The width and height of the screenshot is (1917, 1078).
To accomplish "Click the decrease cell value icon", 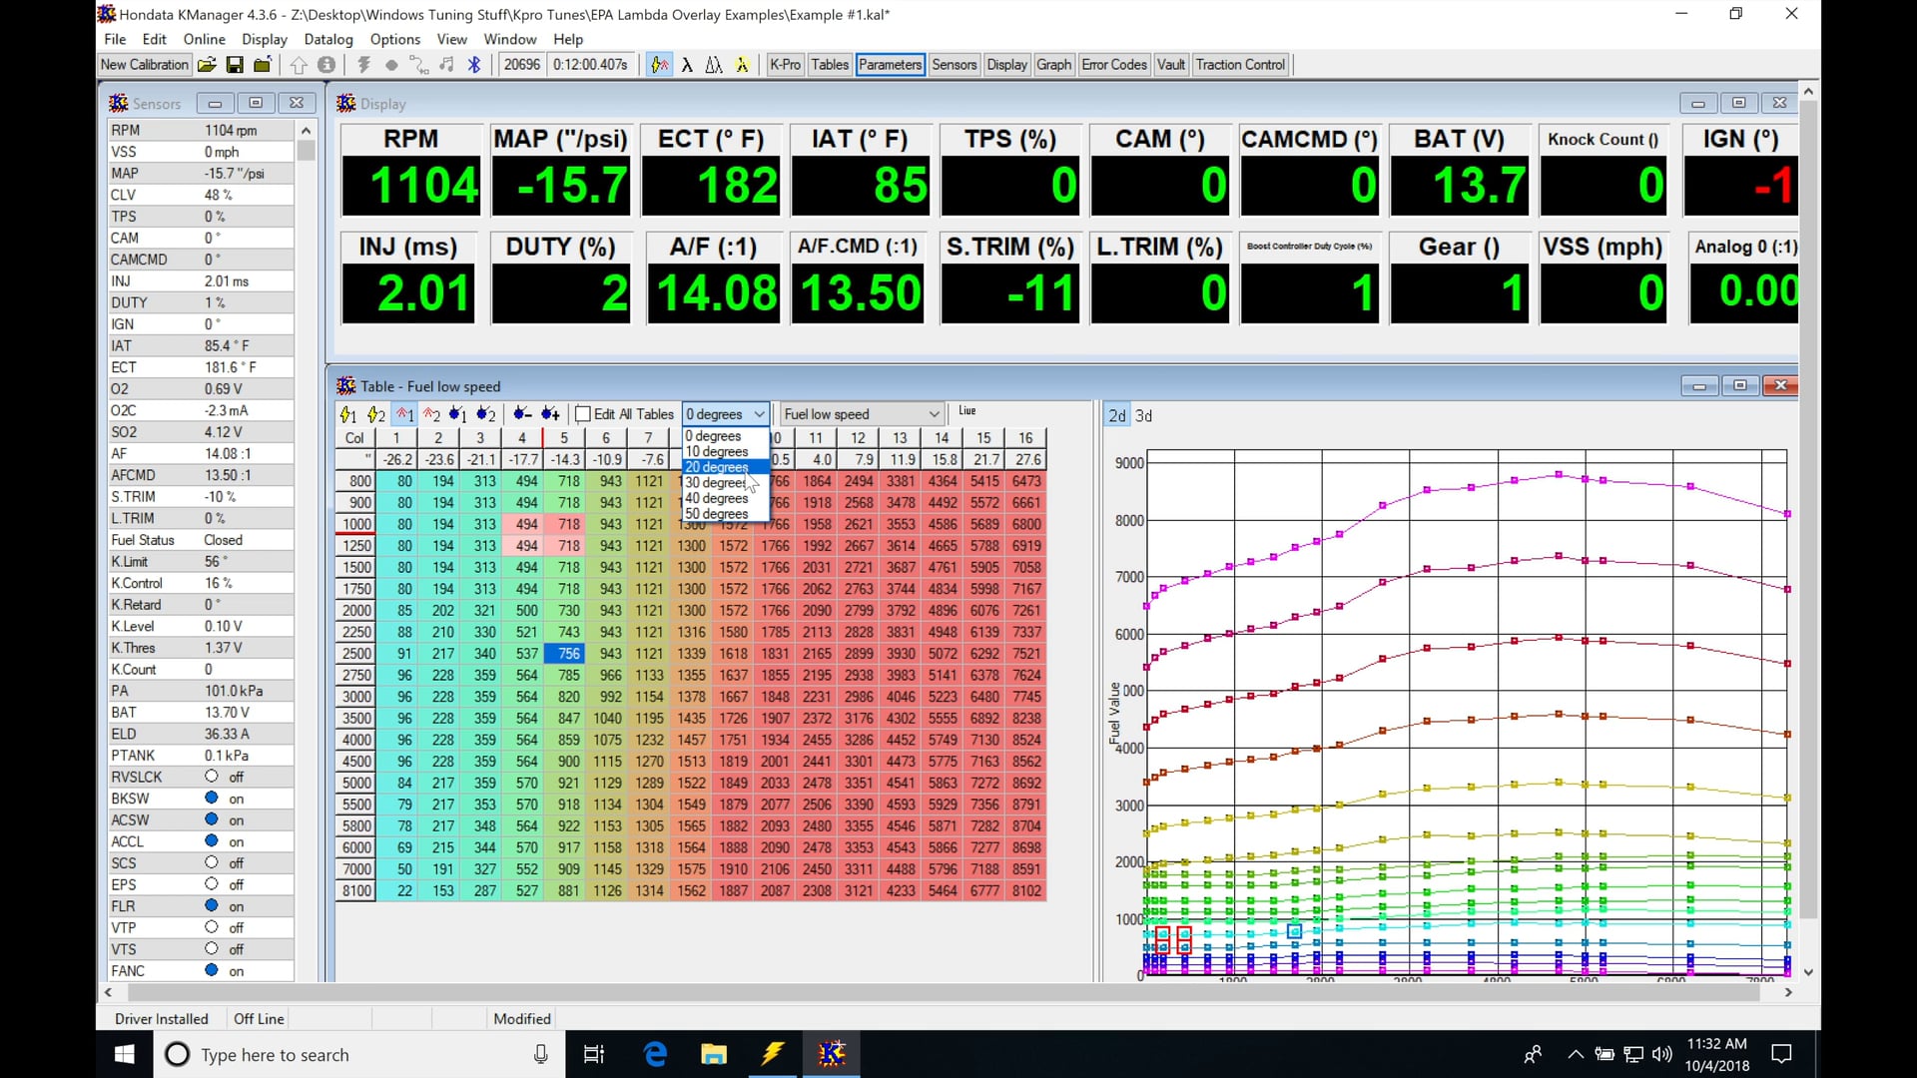I will 521,413.
